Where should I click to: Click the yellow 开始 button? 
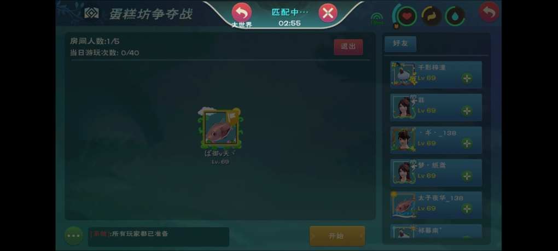(338, 236)
